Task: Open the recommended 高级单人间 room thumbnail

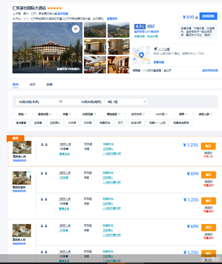Action: tap(22, 147)
